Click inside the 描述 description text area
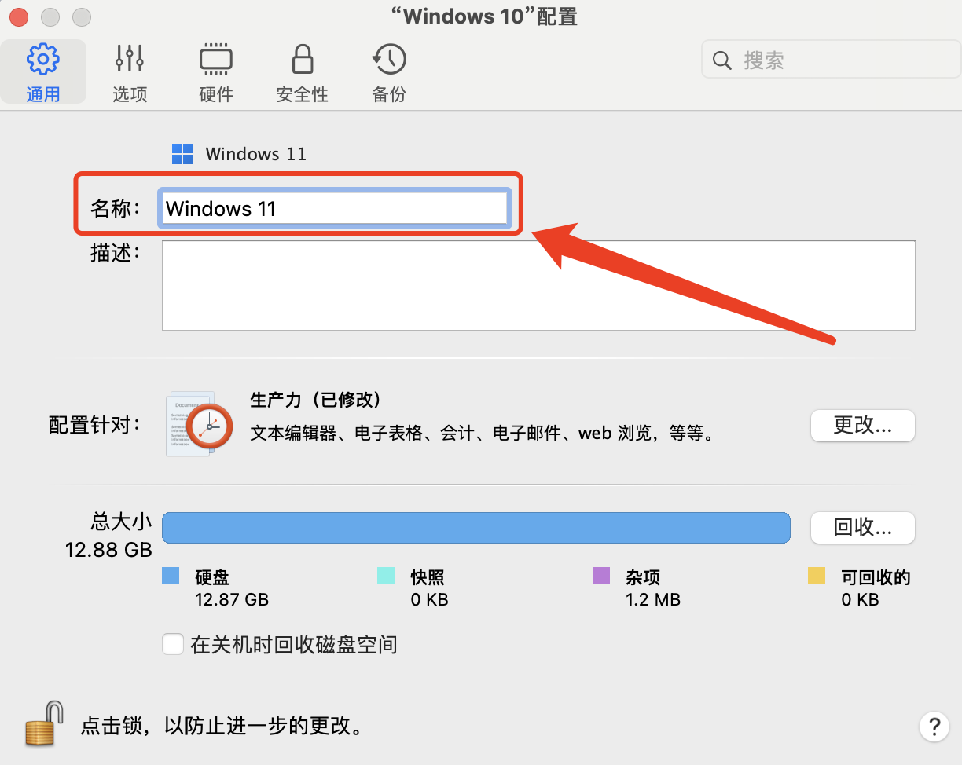This screenshot has width=962, height=765. (538, 285)
